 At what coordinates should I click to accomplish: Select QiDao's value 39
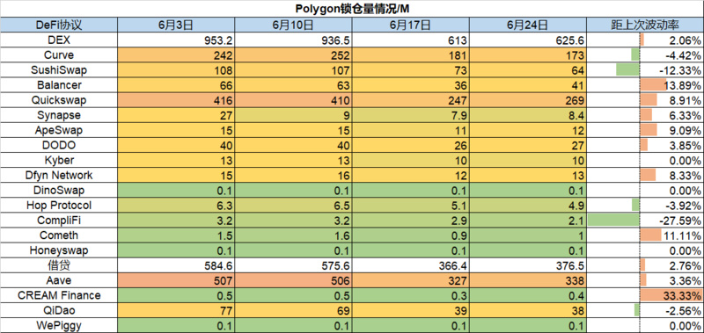(410, 310)
